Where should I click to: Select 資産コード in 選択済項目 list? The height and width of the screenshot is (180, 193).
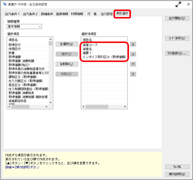(x=104, y=45)
